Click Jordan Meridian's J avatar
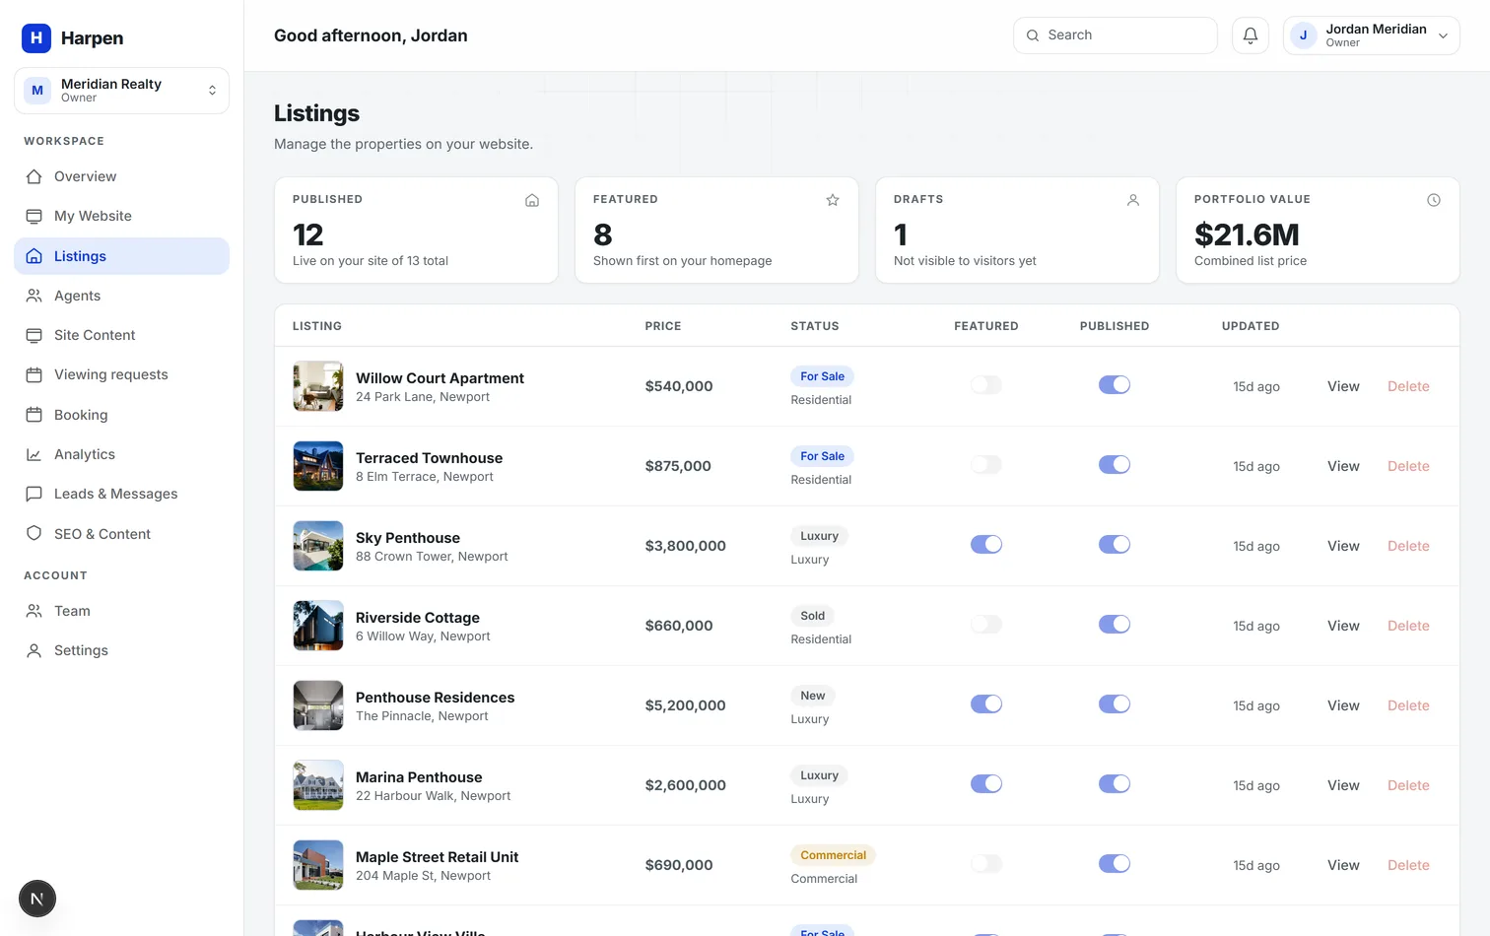 pyautogui.click(x=1304, y=35)
